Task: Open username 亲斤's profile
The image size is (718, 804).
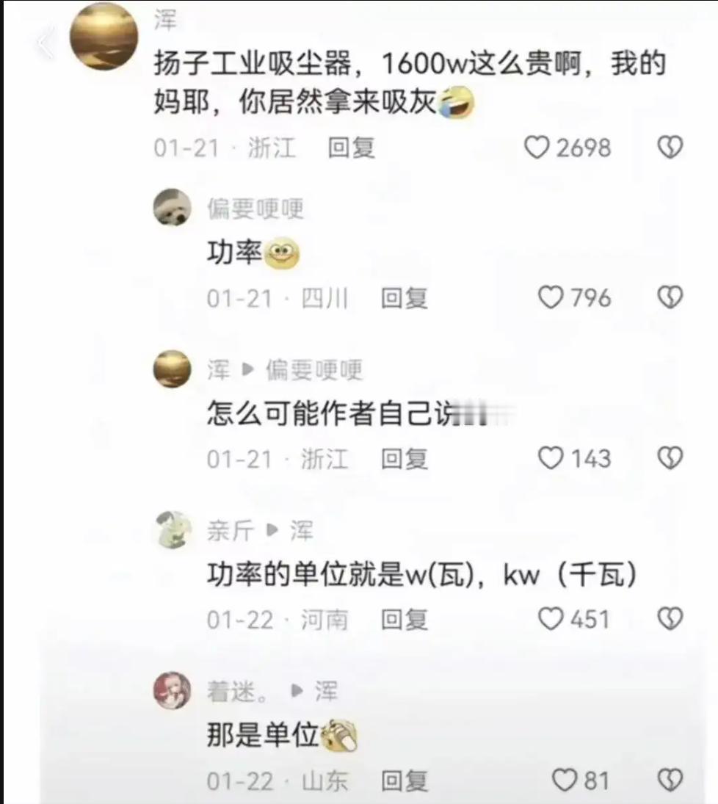Action: (x=231, y=530)
